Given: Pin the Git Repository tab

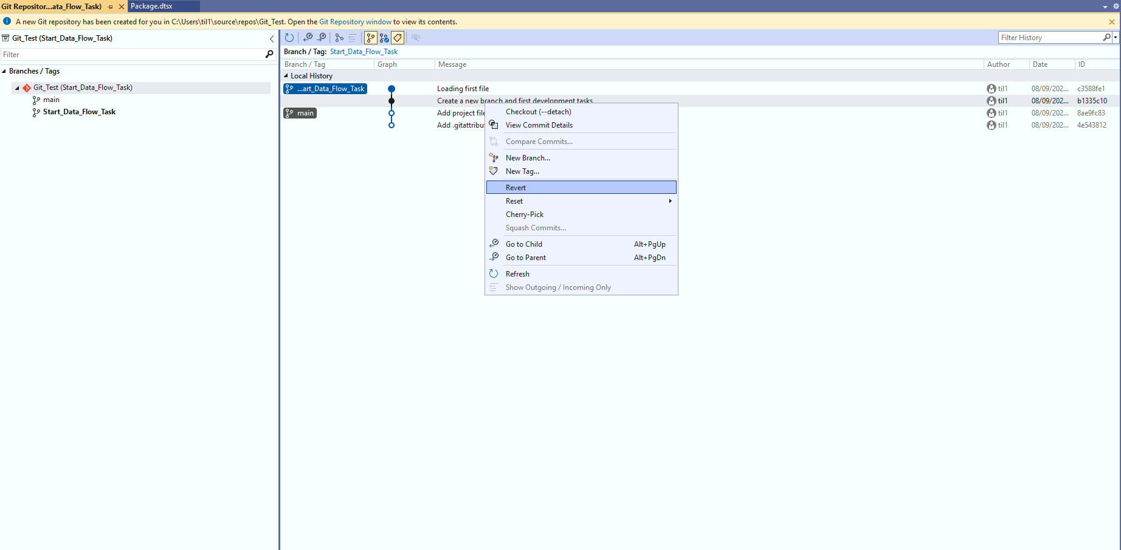Looking at the screenshot, I should pos(110,7).
